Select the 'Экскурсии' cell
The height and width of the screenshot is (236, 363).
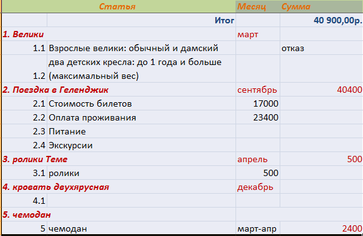click(141, 145)
